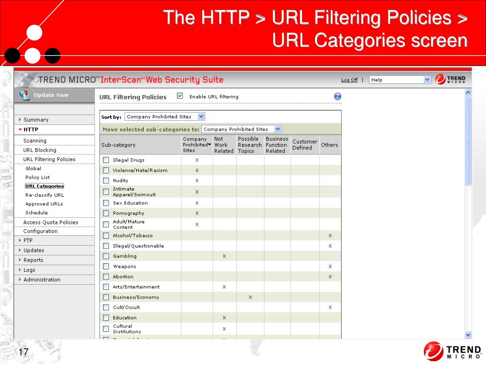Check the Education checkbox
Screen dimensions: 486x365
point(106,317)
